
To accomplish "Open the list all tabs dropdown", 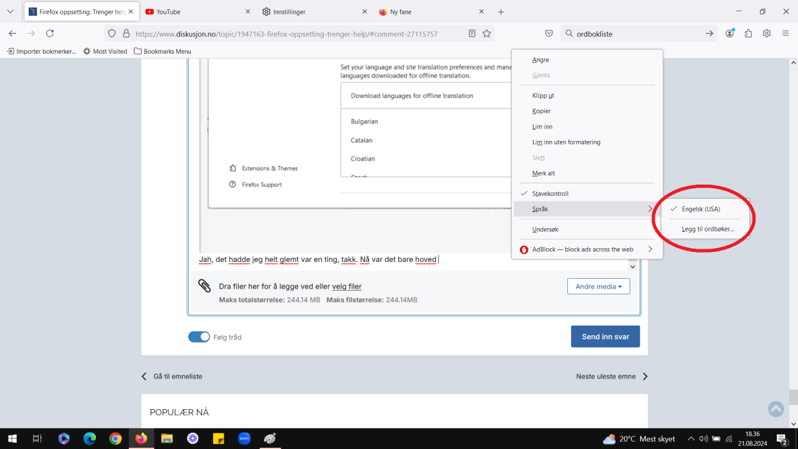I will tap(10, 12).
